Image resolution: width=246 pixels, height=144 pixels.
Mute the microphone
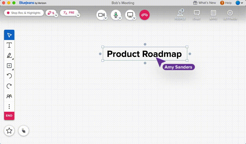(116, 15)
